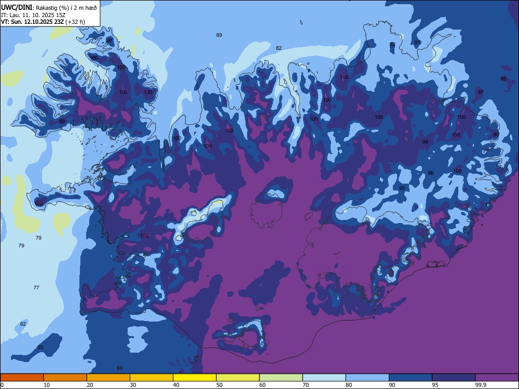
Task: Click the pale blue 70–80 legend swatch
Action: coord(324,378)
